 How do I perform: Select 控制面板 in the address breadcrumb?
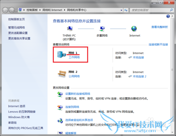pos(32,10)
